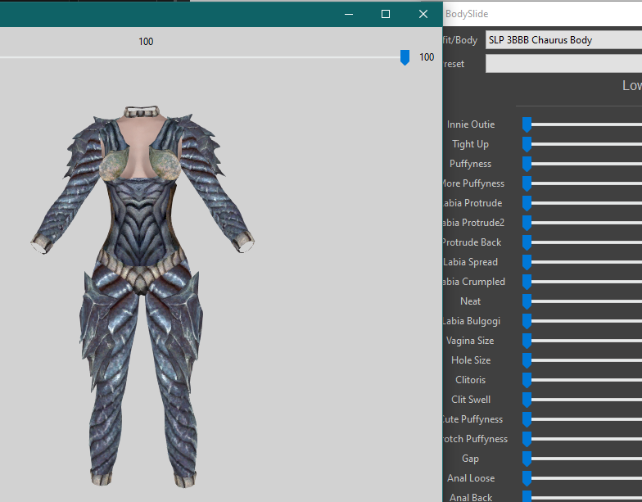
Task: Click the Innie Outie label
Action: (x=471, y=124)
